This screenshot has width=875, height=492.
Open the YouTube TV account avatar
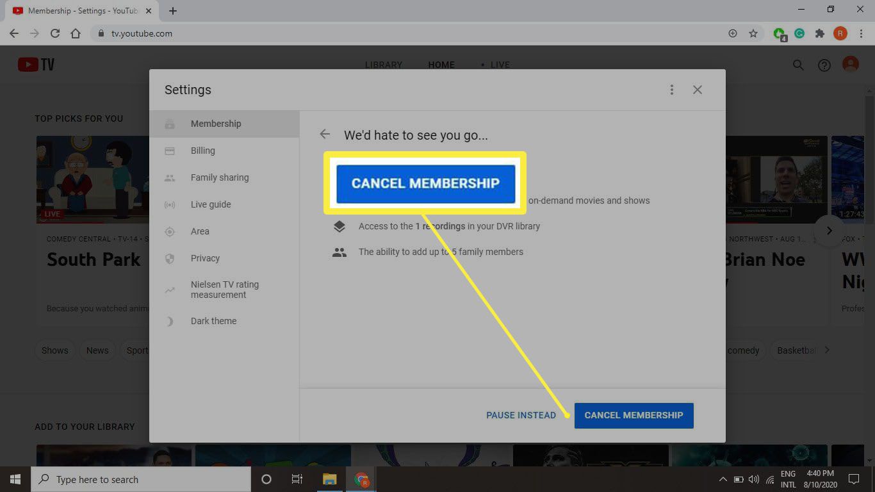click(x=851, y=64)
